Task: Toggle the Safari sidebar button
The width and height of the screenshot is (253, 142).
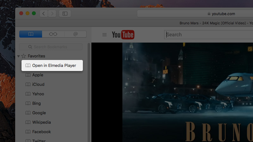Action: 65,14
